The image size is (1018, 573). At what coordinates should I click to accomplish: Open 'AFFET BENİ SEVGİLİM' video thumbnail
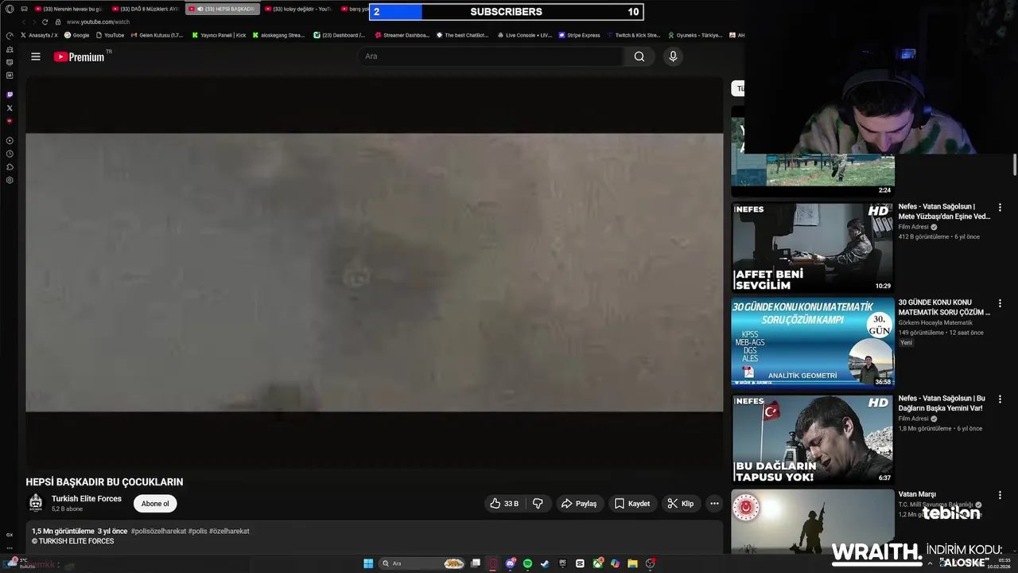(x=813, y=248)
